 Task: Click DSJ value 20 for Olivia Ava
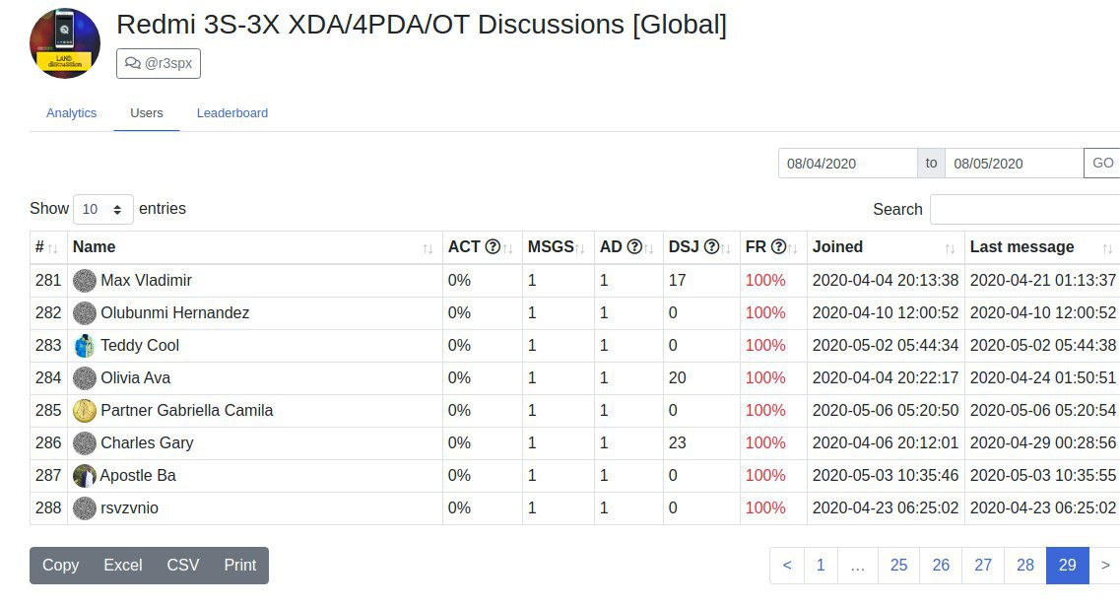[x=677, y=378]
